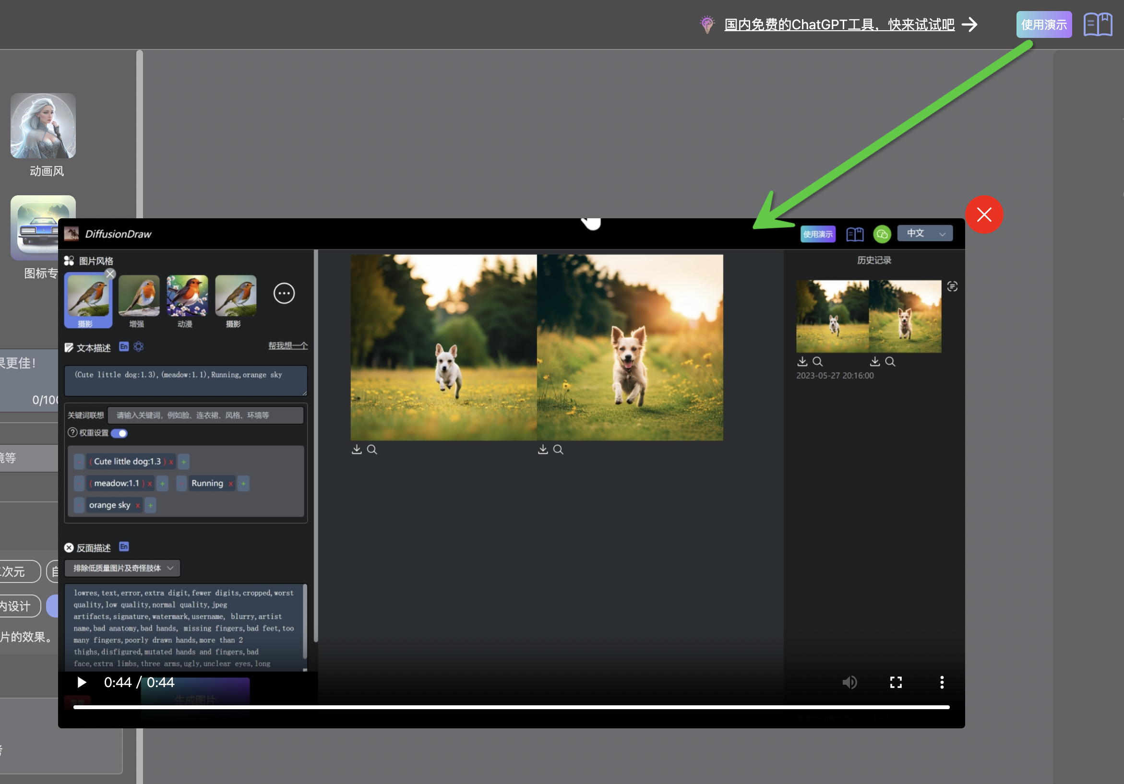Open the 中文 language dropdown
Image resolution: width=1124 pixels, height=784 pixels.
pos(925,234)
